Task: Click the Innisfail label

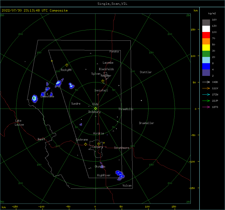Action: (101, 90)
